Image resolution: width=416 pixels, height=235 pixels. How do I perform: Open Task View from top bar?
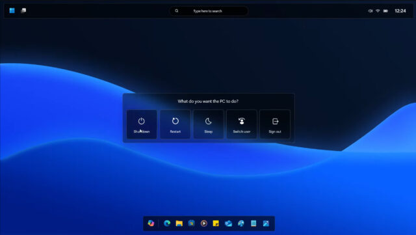[x=23, y=10]
